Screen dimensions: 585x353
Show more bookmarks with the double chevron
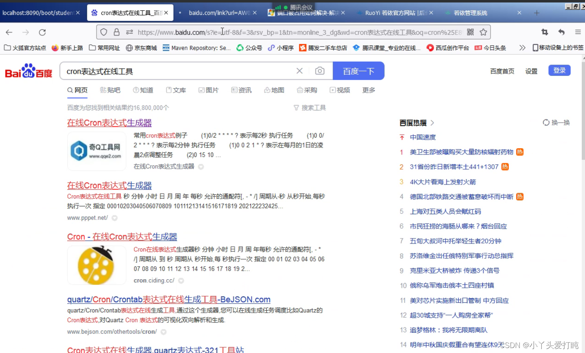[x=522, y=48]
